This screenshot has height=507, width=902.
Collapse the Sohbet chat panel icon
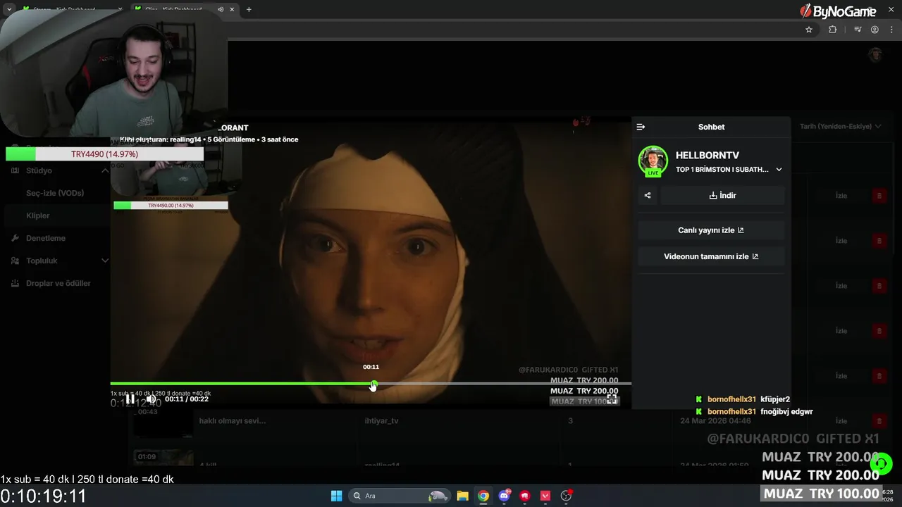pos(641,127)
